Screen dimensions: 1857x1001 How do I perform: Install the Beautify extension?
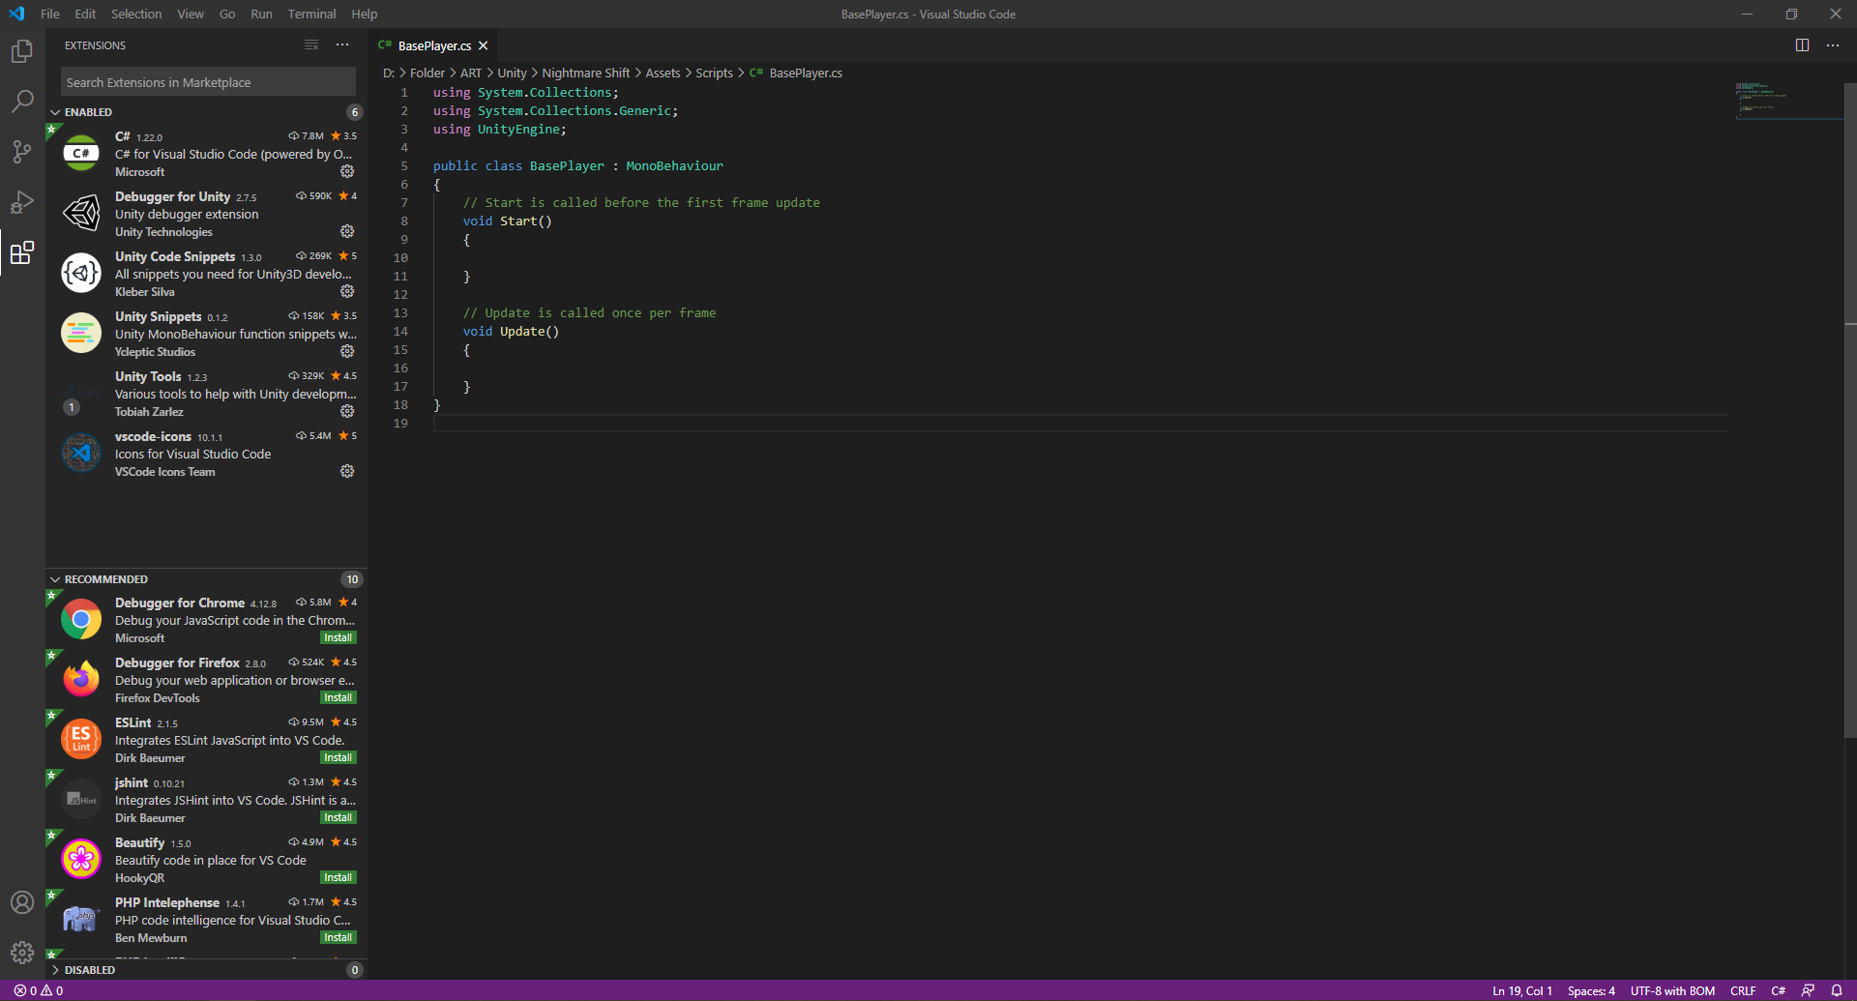[x=338, y=878]
